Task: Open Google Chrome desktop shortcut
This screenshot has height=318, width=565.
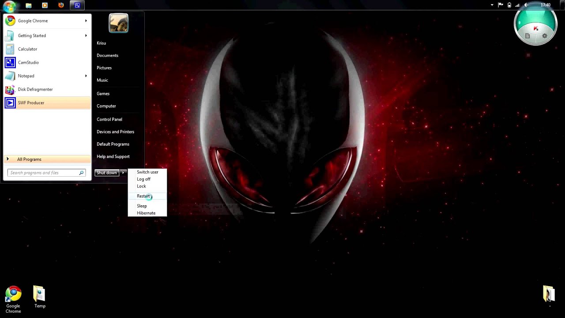Action: 13,300
